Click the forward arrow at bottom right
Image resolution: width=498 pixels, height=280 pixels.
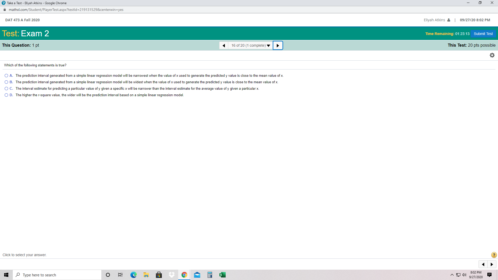(x=492, y=264)
